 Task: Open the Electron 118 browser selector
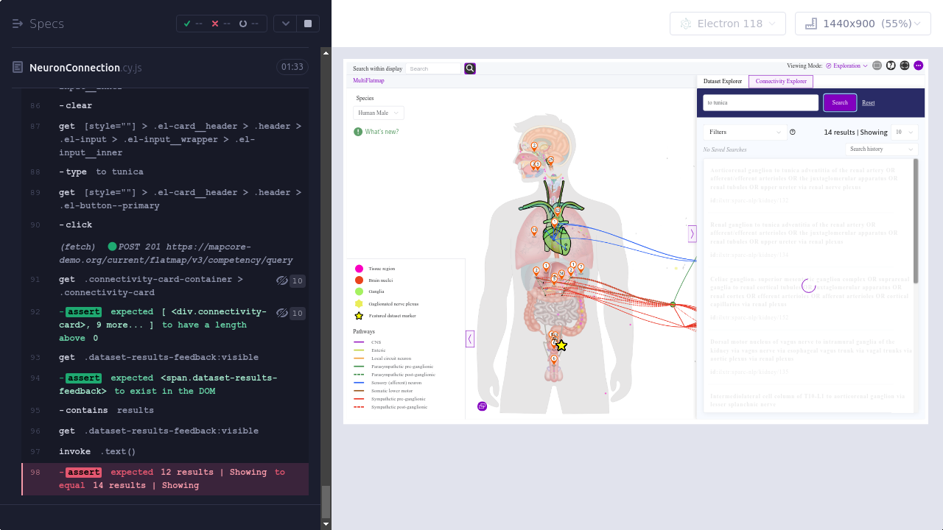click(725, 24)
